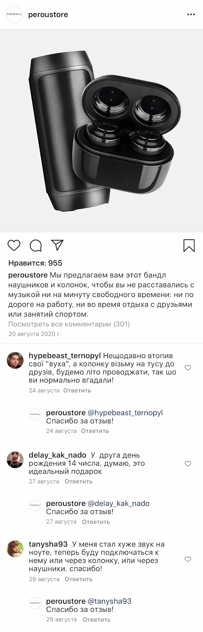Open the three-dot post options menu
Image resolution: width=203 pixels, height=632 pixels.
click(x=191, y=15)
